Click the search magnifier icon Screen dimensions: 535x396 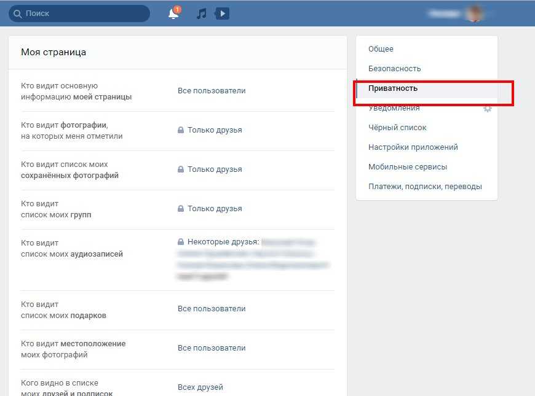pyautogui.click(x=17, y=14)
